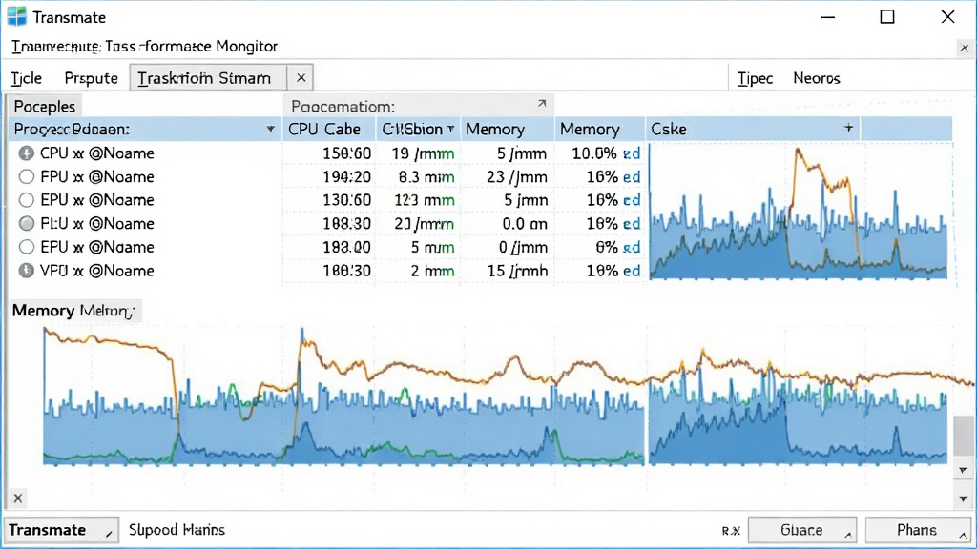Open the Tipec tab
Screen dimensions: 977x549
click(756, 78)
